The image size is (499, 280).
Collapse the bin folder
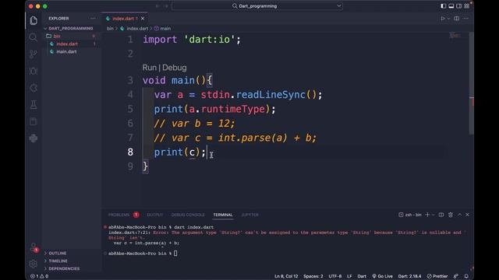(x=57, y=37)
